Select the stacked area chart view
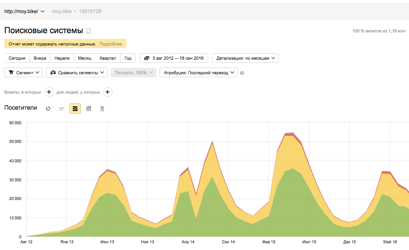409x250 pixels. (x=75, y=109)
